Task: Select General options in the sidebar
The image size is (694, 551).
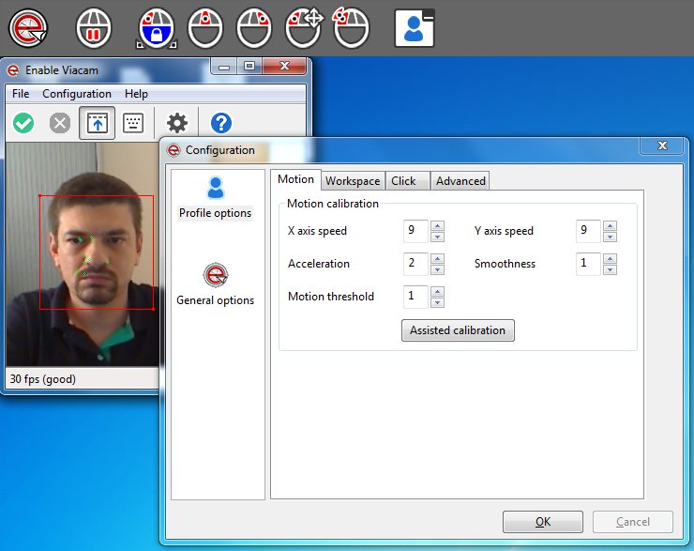Action: point(216,285)
